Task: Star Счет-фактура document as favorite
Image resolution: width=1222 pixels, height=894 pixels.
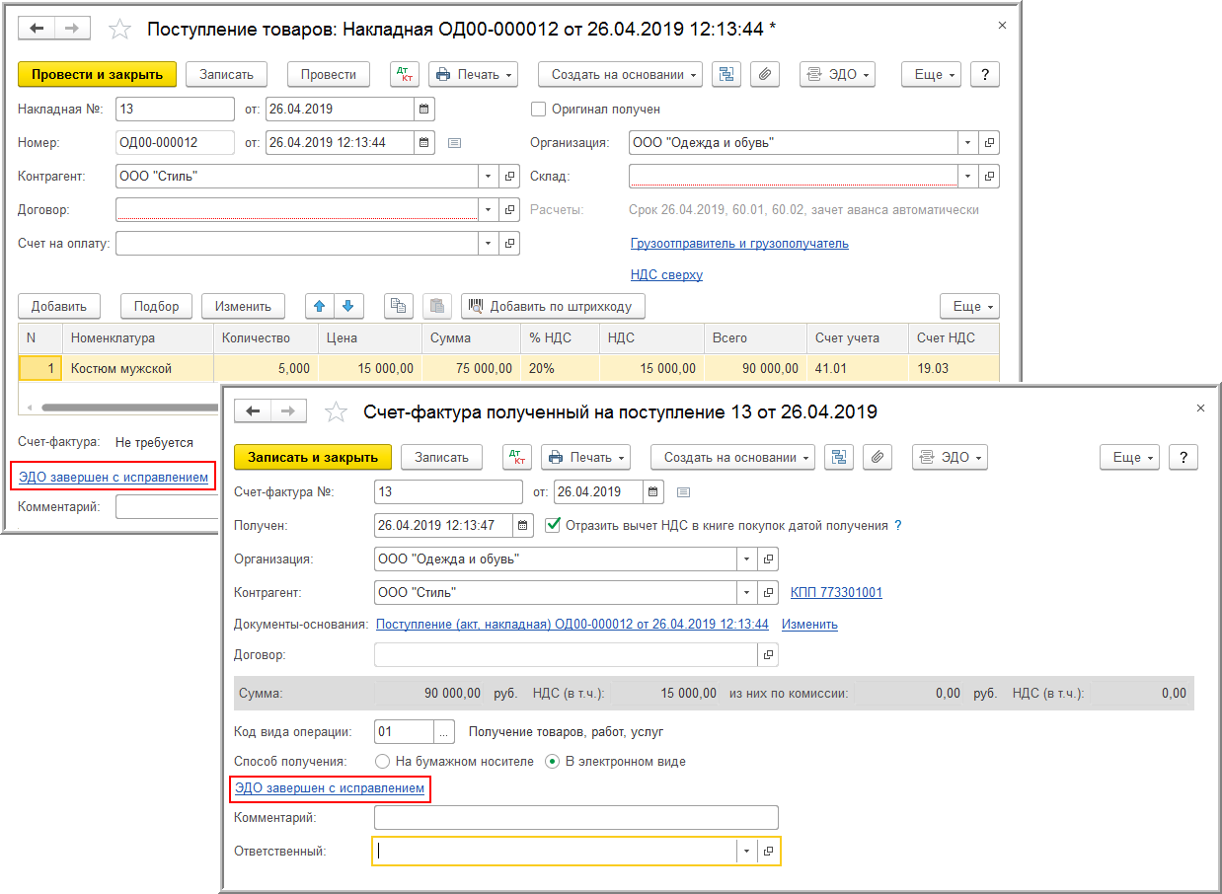Action: (x=336, y=411)
